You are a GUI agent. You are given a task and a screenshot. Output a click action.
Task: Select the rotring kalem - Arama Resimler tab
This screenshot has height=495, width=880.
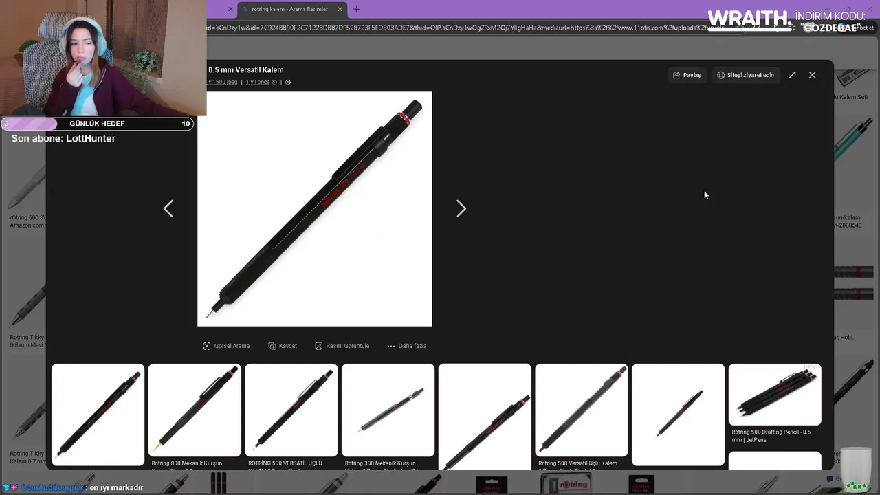pos(289,9)
